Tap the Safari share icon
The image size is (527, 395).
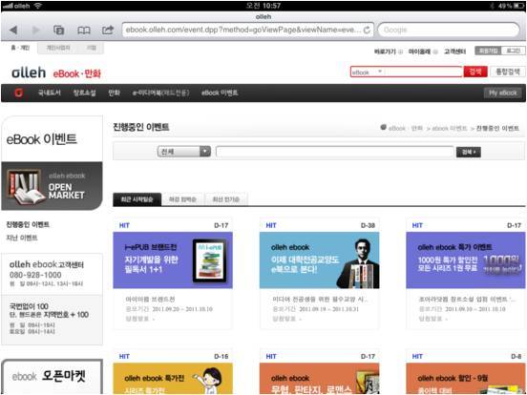click(x=108, y=30)
